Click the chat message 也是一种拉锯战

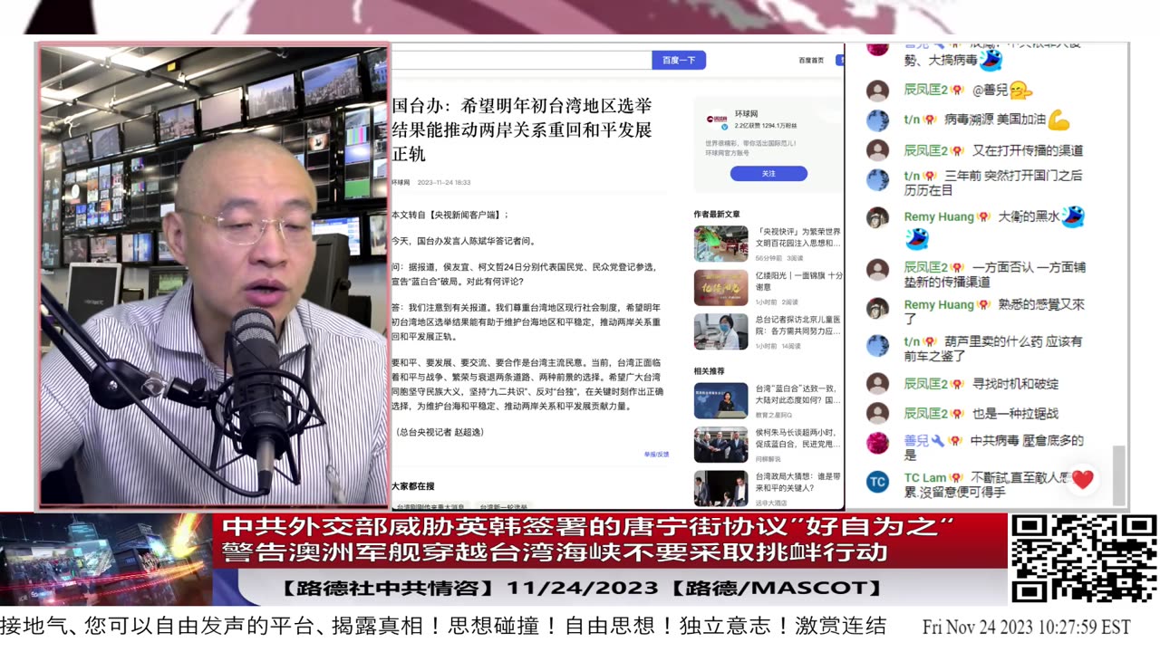pos(1015,413)
